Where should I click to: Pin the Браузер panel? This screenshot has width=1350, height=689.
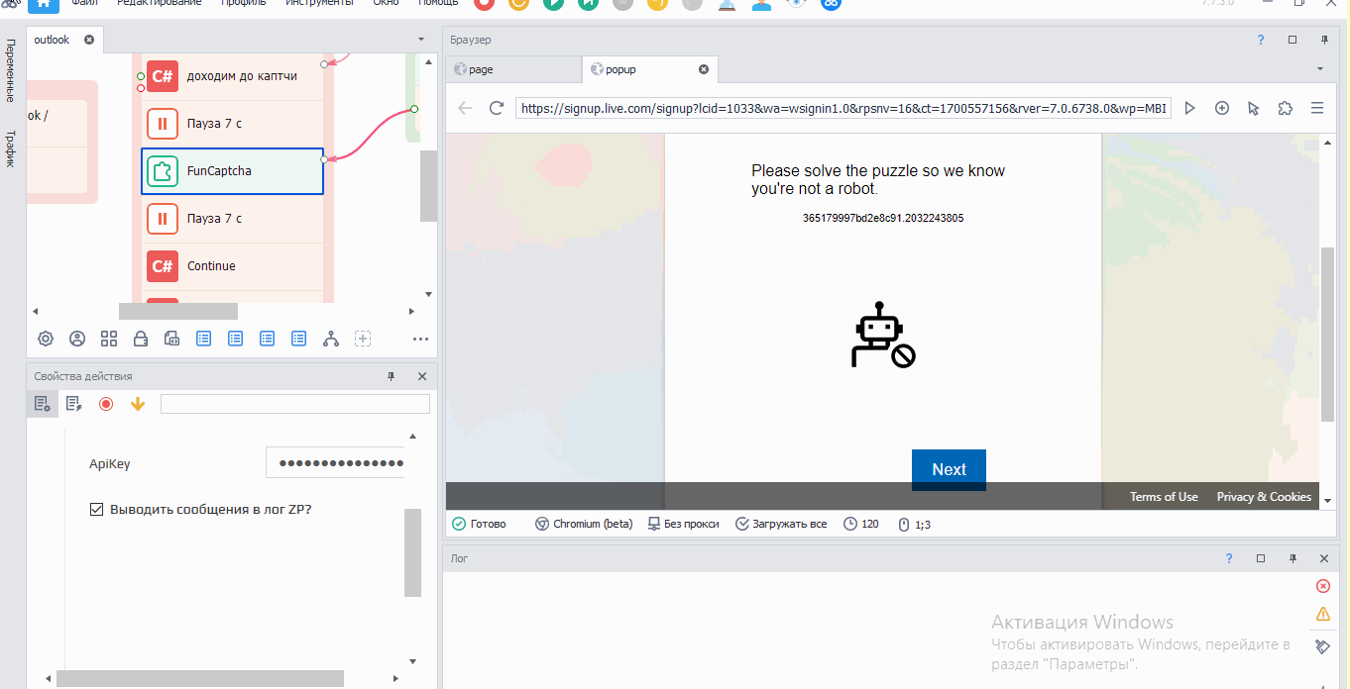1324,40
